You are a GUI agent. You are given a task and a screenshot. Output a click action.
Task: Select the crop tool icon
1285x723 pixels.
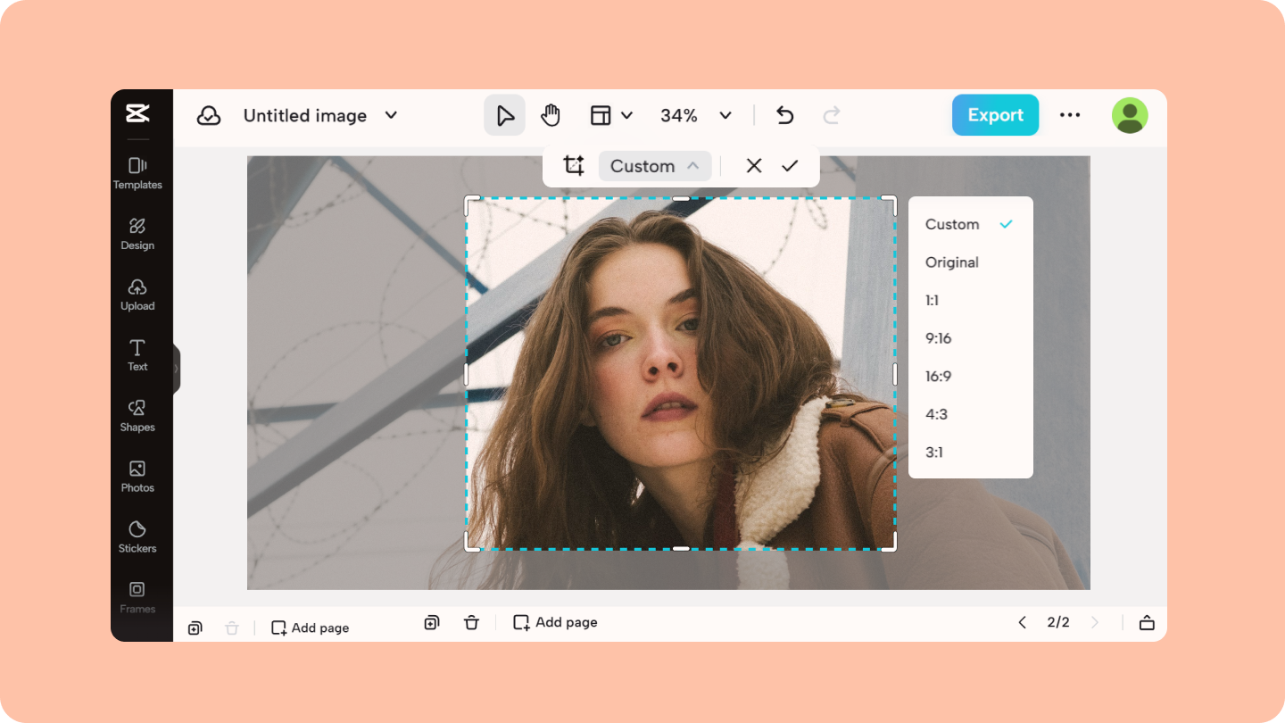pyautogui.click(x=573, y=165)
